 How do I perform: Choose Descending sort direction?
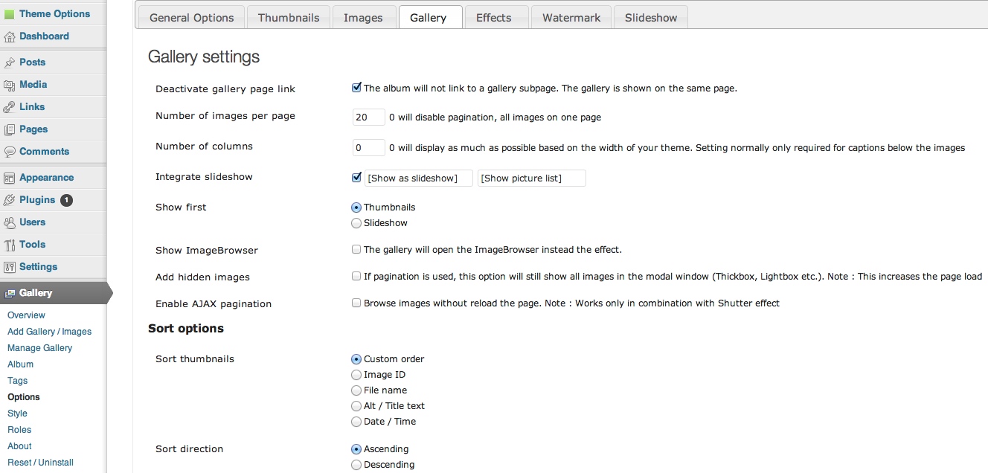click(x=356, y=465)
